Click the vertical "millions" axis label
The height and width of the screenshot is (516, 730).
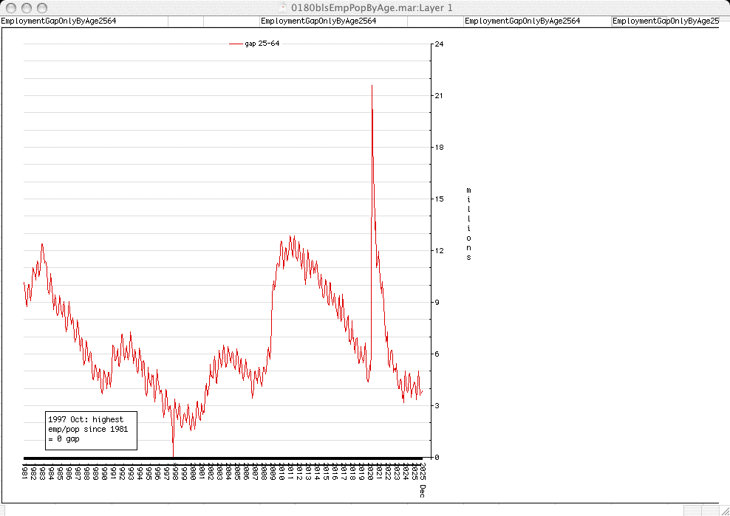(x=468, y=224)
